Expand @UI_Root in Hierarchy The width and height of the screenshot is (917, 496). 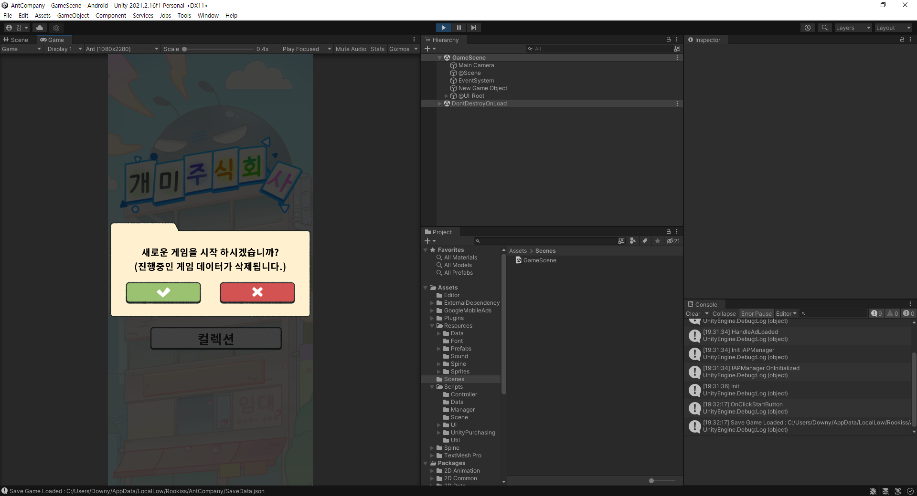pos(447,96)
